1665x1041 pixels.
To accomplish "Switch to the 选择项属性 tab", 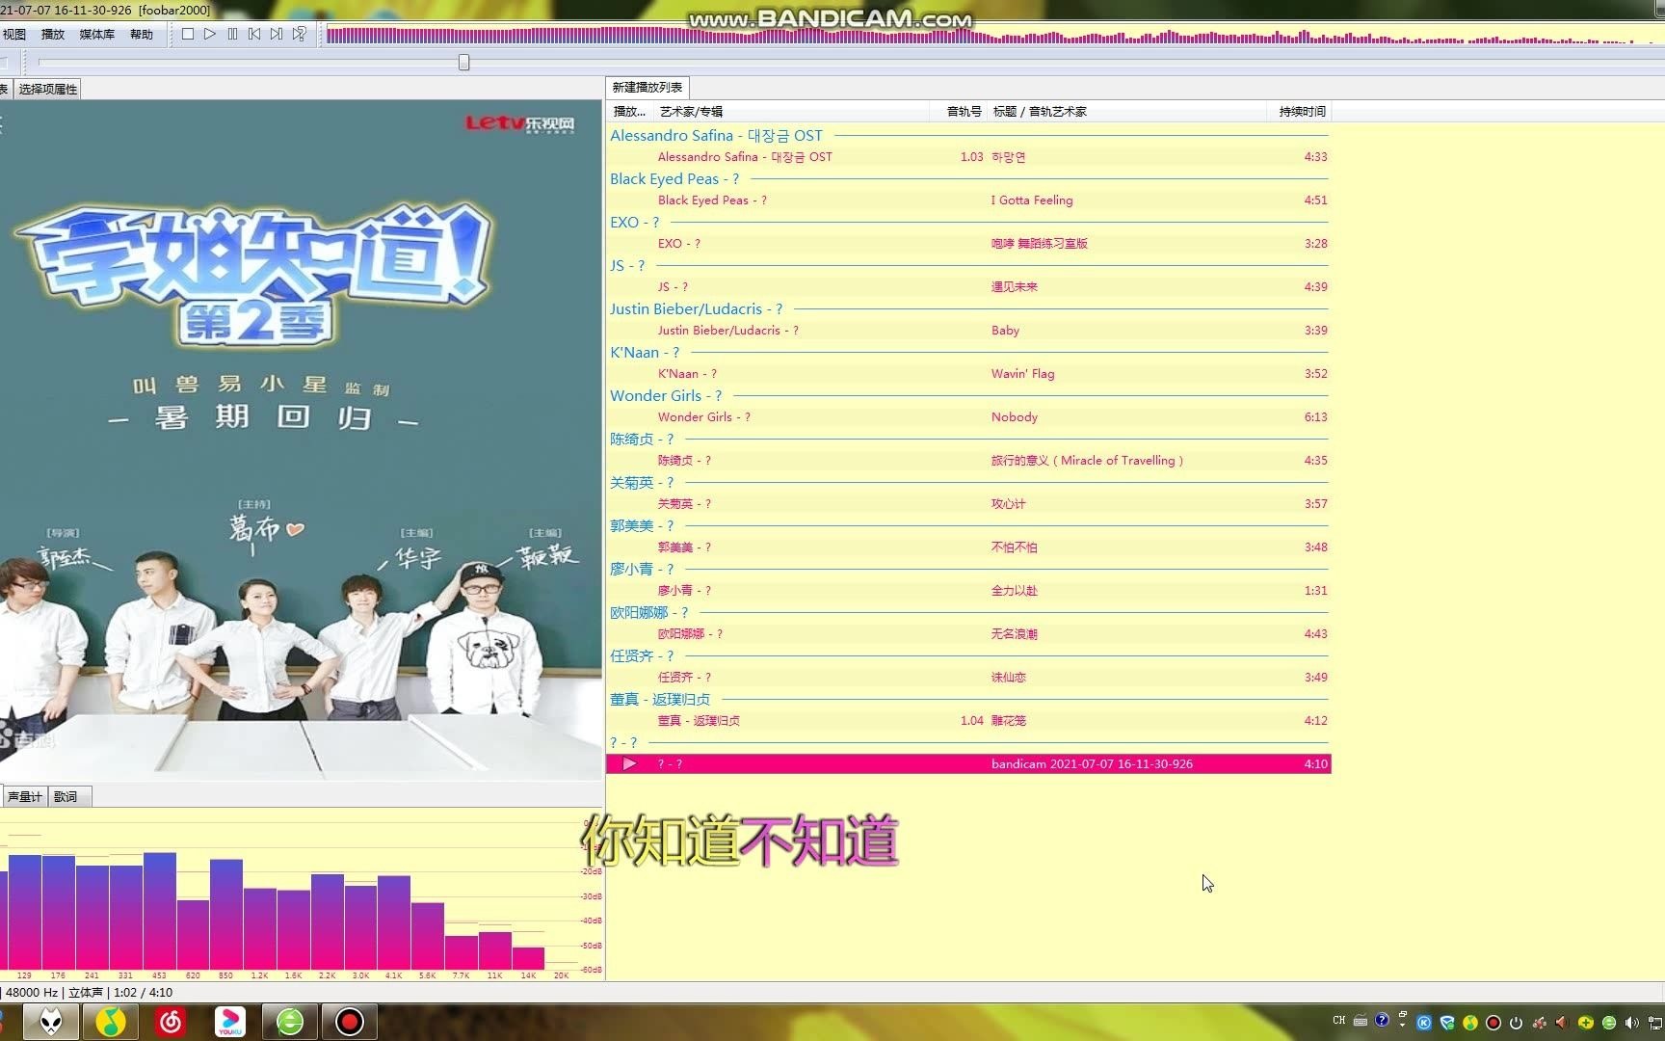I will point(48,89).
